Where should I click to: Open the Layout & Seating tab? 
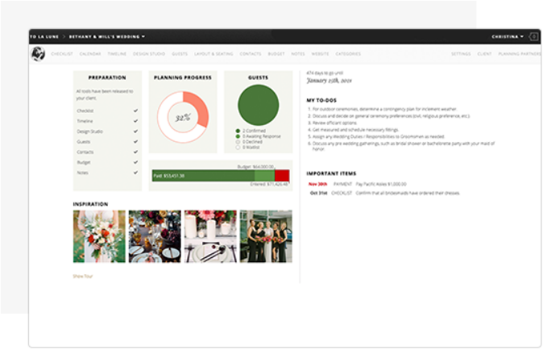pos(213,54)
